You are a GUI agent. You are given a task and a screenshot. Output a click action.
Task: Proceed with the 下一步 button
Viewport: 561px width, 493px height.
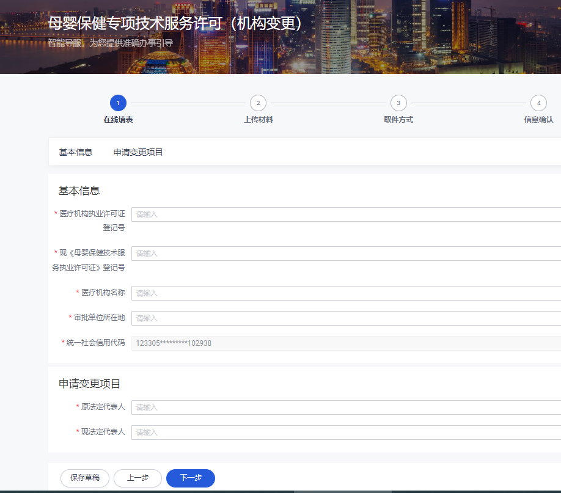tap(191, 478)
